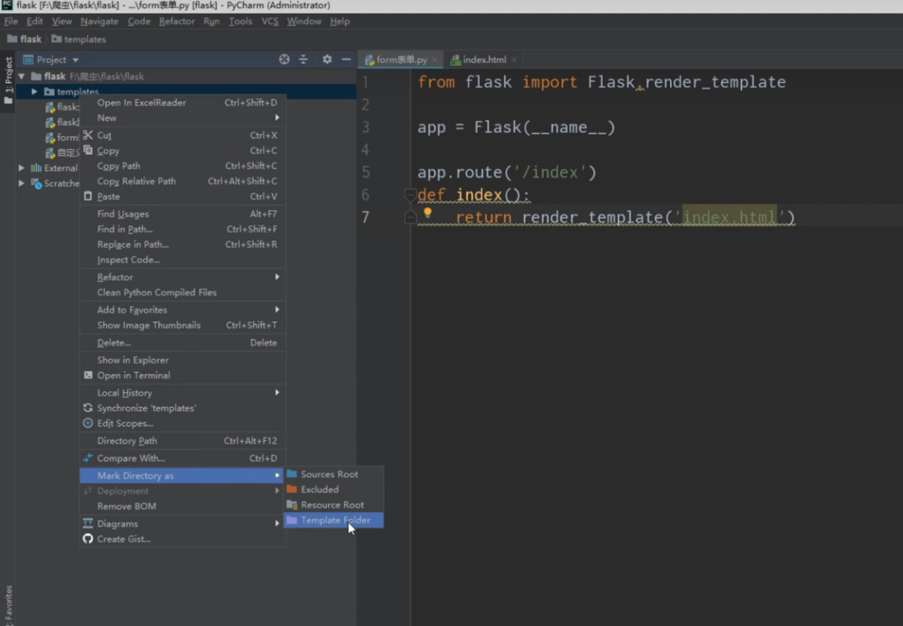This screenshot has height=626, width=903.
Task: Click Create Gist... entry
Action: pos(183,539)
